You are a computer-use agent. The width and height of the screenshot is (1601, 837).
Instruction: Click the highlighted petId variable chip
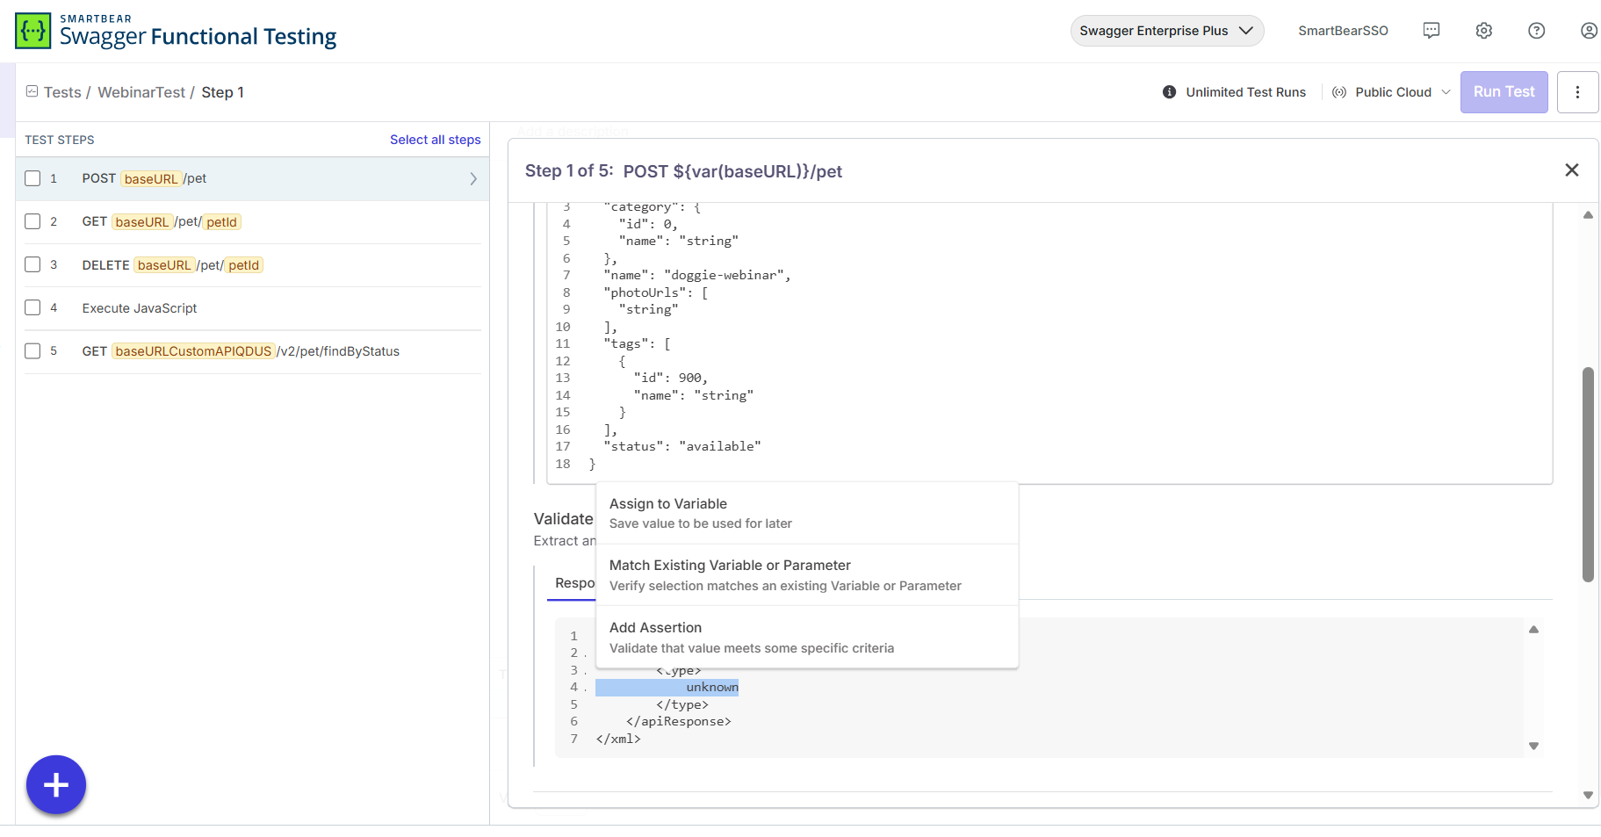point(220,221)
